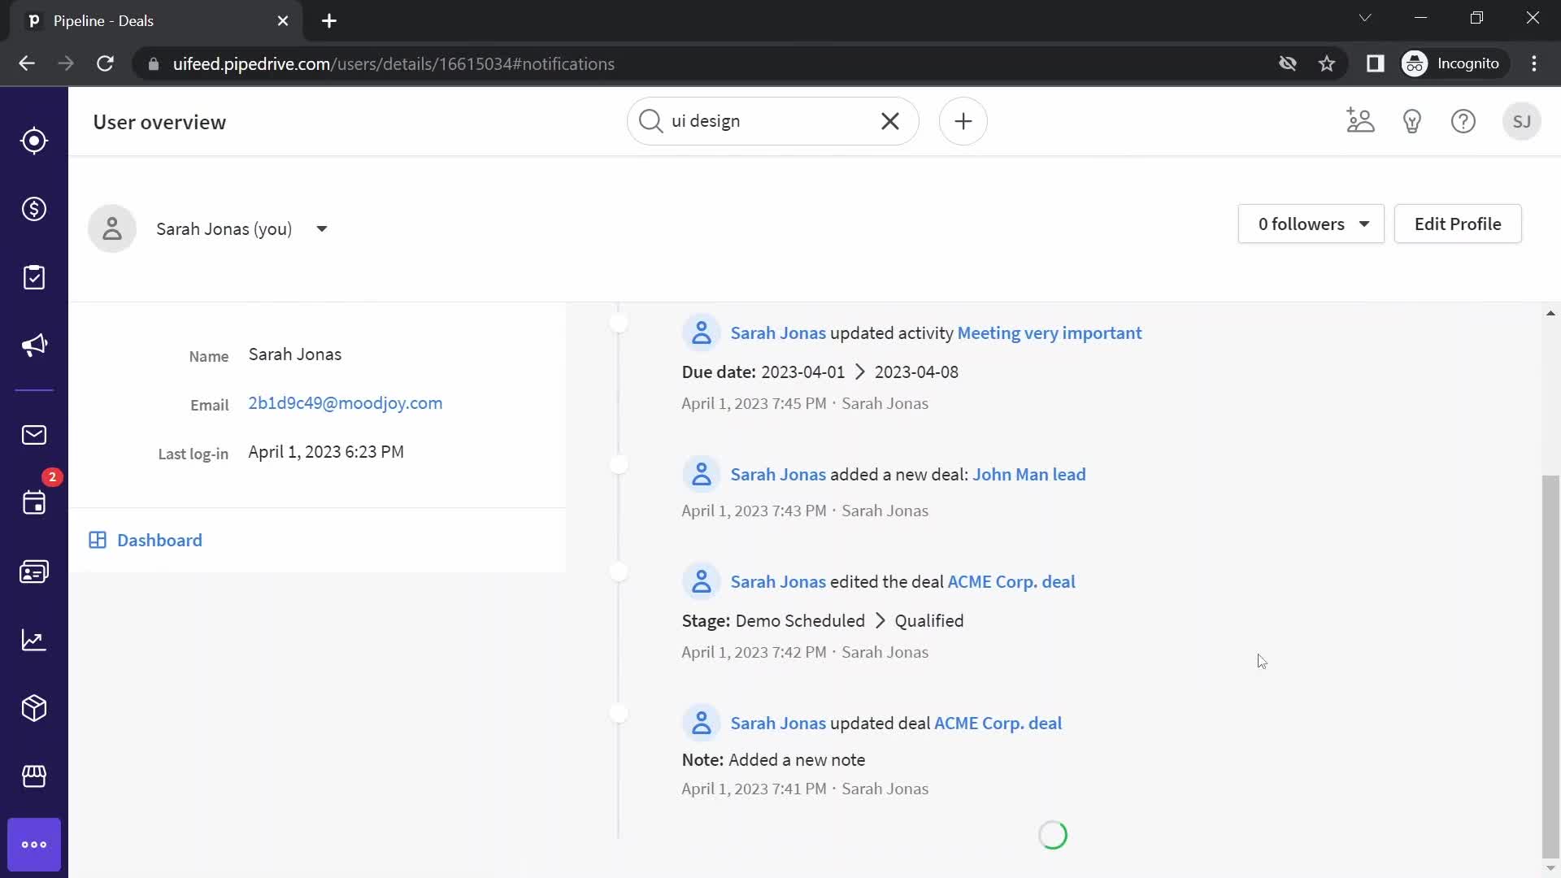This screenshot has height=878, width=1561.
Task: Click the insights analytics icon
Action: [x=33, y=640]
